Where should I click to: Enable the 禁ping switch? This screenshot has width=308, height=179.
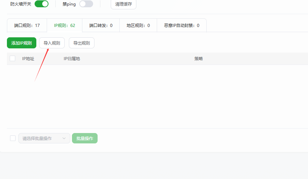click(x=86, y=4)
